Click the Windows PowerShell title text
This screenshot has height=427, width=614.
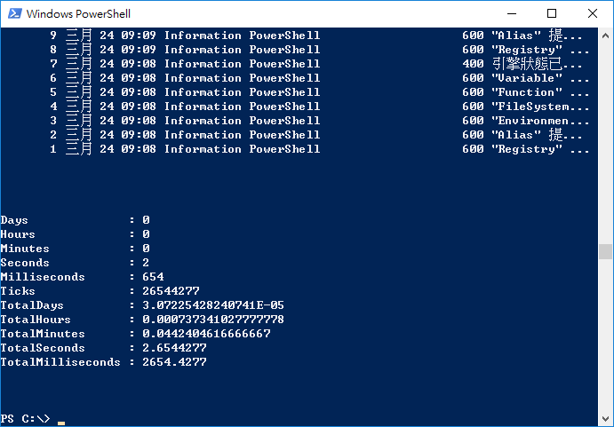tap(78, 14)
